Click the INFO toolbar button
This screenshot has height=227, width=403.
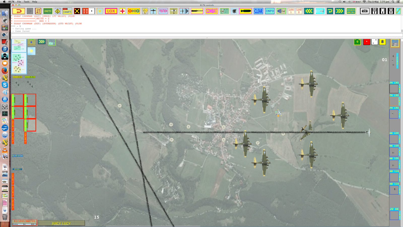point(270,11)
